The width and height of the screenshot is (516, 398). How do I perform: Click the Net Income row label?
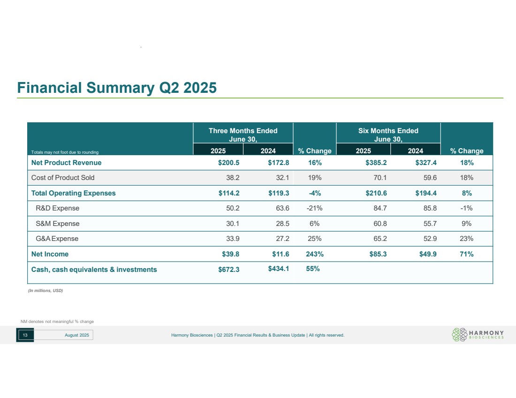point(50,254)
